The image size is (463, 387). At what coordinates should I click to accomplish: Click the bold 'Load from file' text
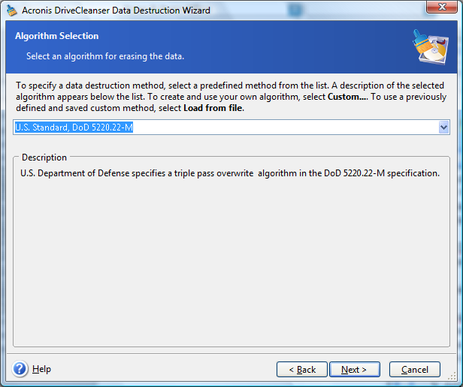tap(213, 108)
